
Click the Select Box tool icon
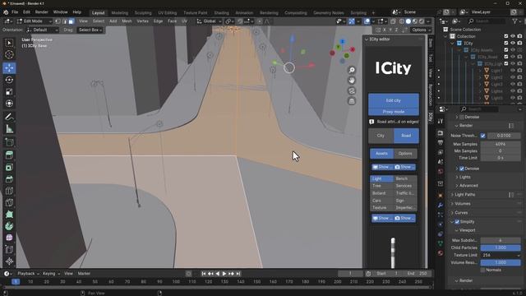point(9,43)
